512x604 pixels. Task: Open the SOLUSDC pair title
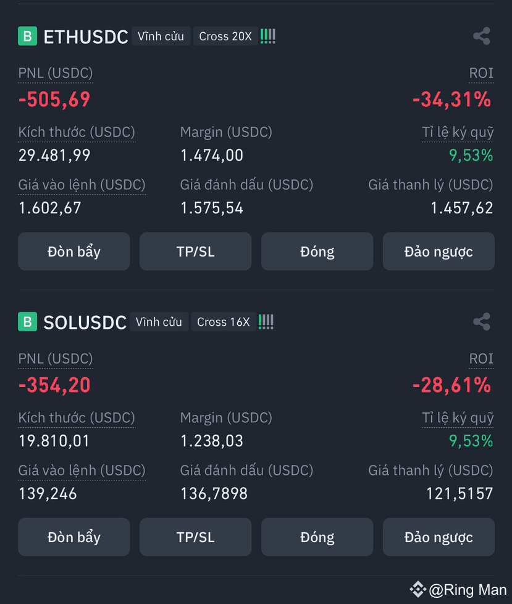pyautogui.click(x=85, y=323)
